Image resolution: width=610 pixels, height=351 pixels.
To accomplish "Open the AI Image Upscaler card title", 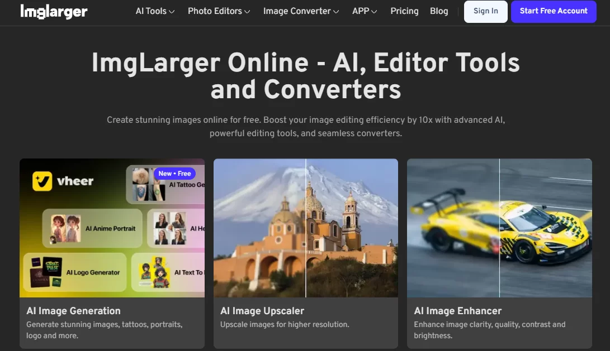I will pyautogui.click(x=262, y=311).
